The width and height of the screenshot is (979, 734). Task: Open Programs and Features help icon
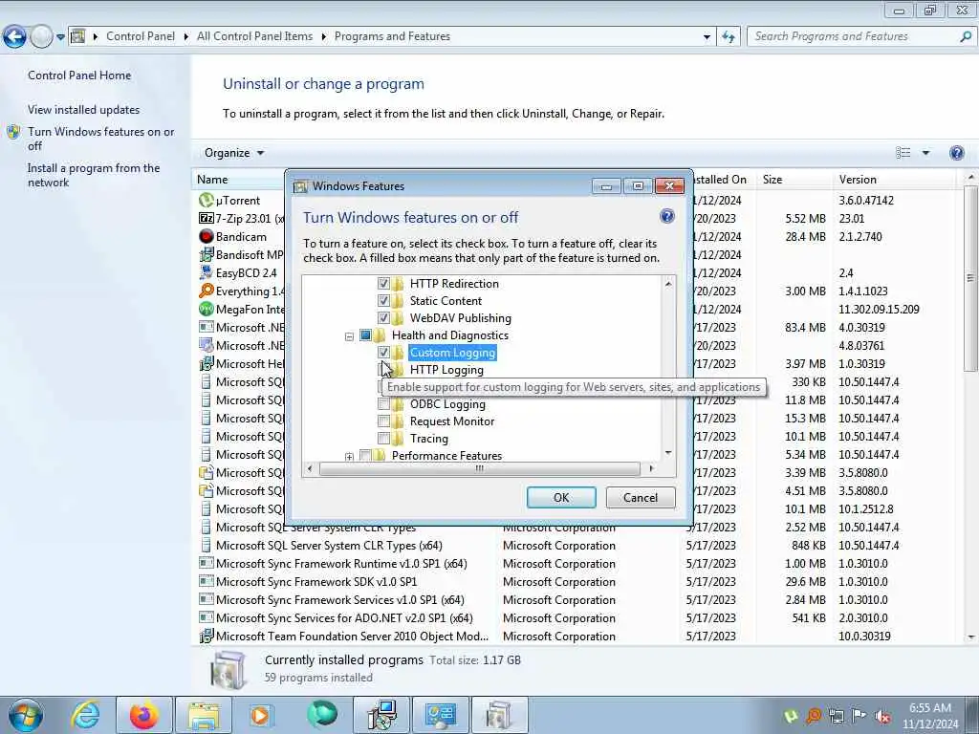point(956,153)
